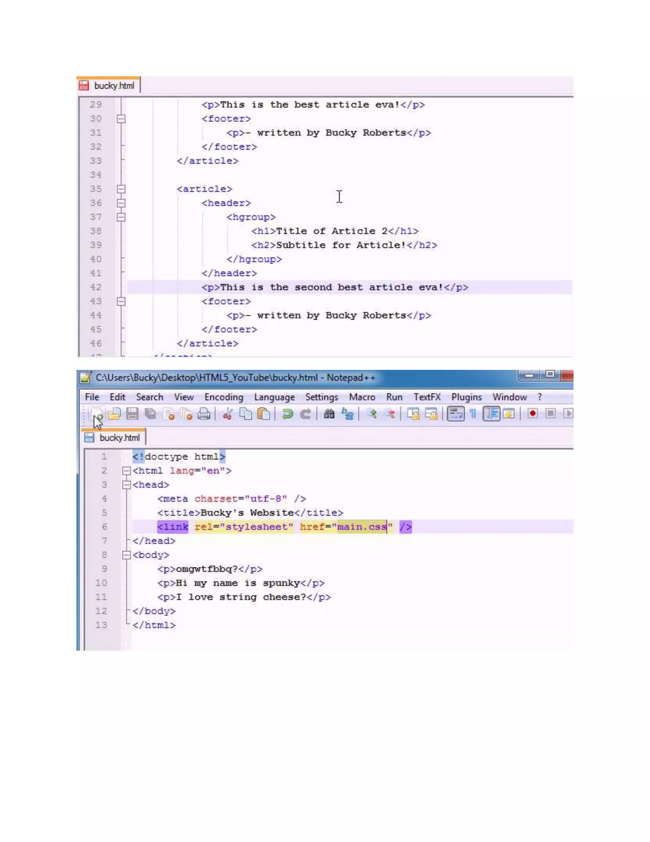
Task: Click main.css in the link tag
Action: click(362, 526)
